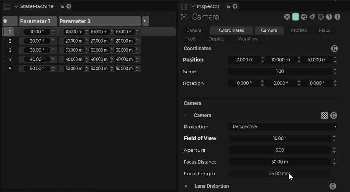The height and width of the screenshot is (192, 350).
Task: Click the C icon beside Lens Distortion
Action: [x=333, y=186]
